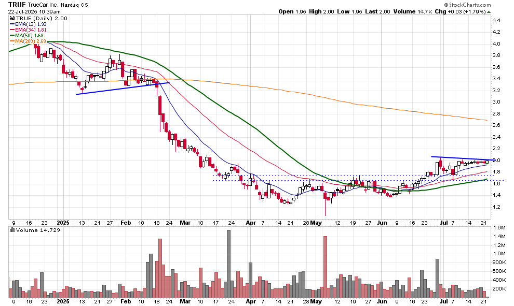Click the 1.2 price axis label

tap(496, 207)
